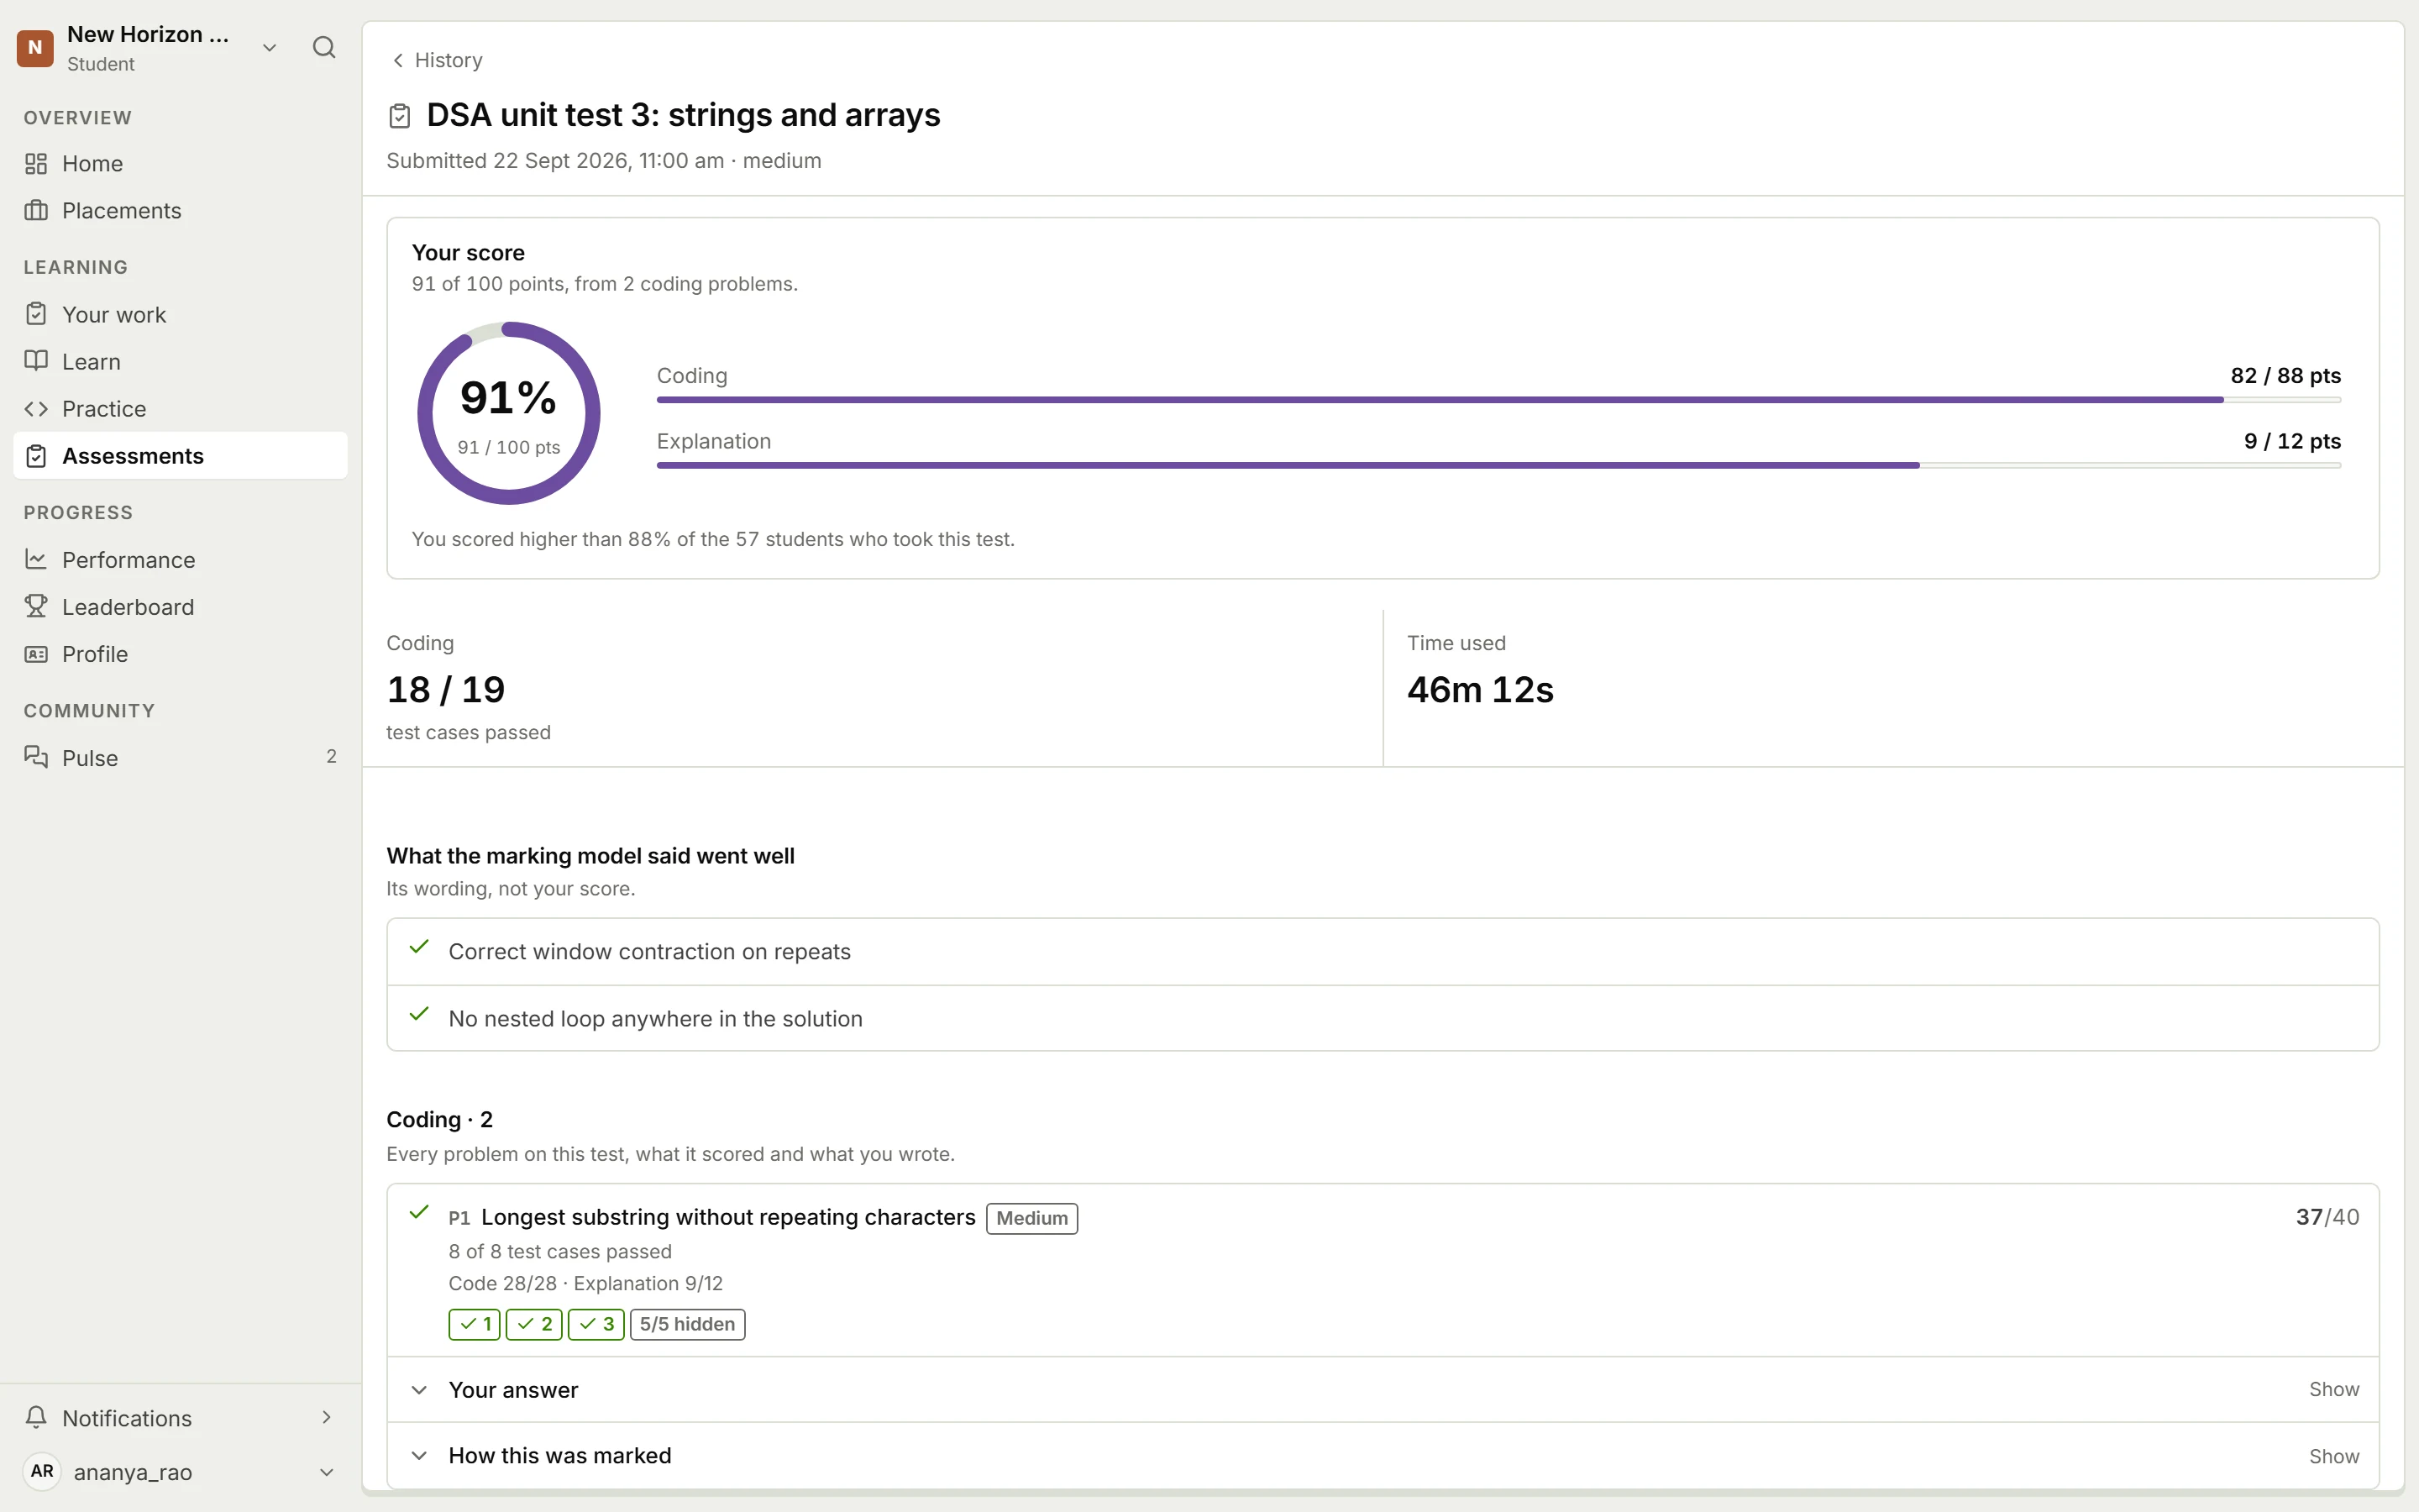The width and height of the screenshot is (2419, 1512).
Task: Open the Leaderboard menu item
Action: (181, 607)
